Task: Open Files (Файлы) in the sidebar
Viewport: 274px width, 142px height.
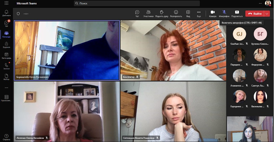Action: coord(6,77)
